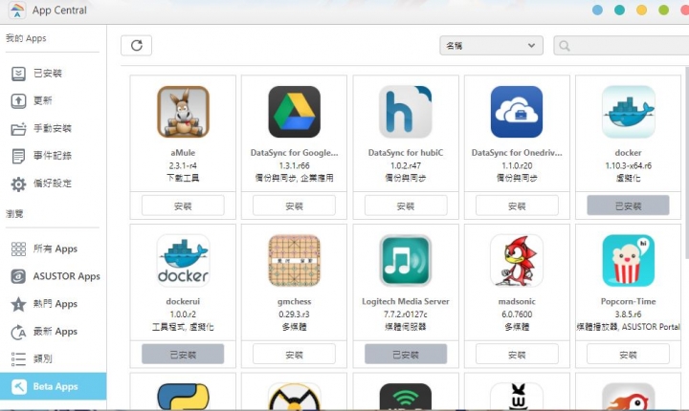Select the Beta Apps sidebar entry

tap(54, 386)
